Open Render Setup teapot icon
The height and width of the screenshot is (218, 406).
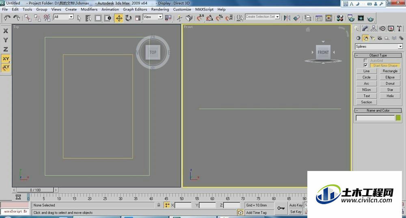pyautogui.click(x=351, y=18)
